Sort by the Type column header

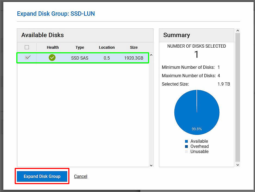80,47
